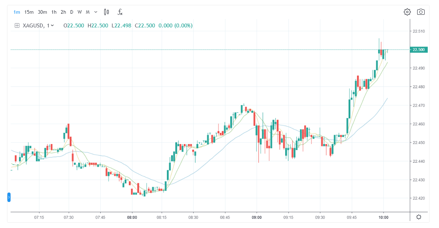Select the Weekly (W) timeframe
439x228 pixels.
coord(80,12)
